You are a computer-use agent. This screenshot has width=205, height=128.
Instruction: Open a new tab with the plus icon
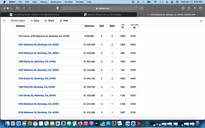[195, 8]
